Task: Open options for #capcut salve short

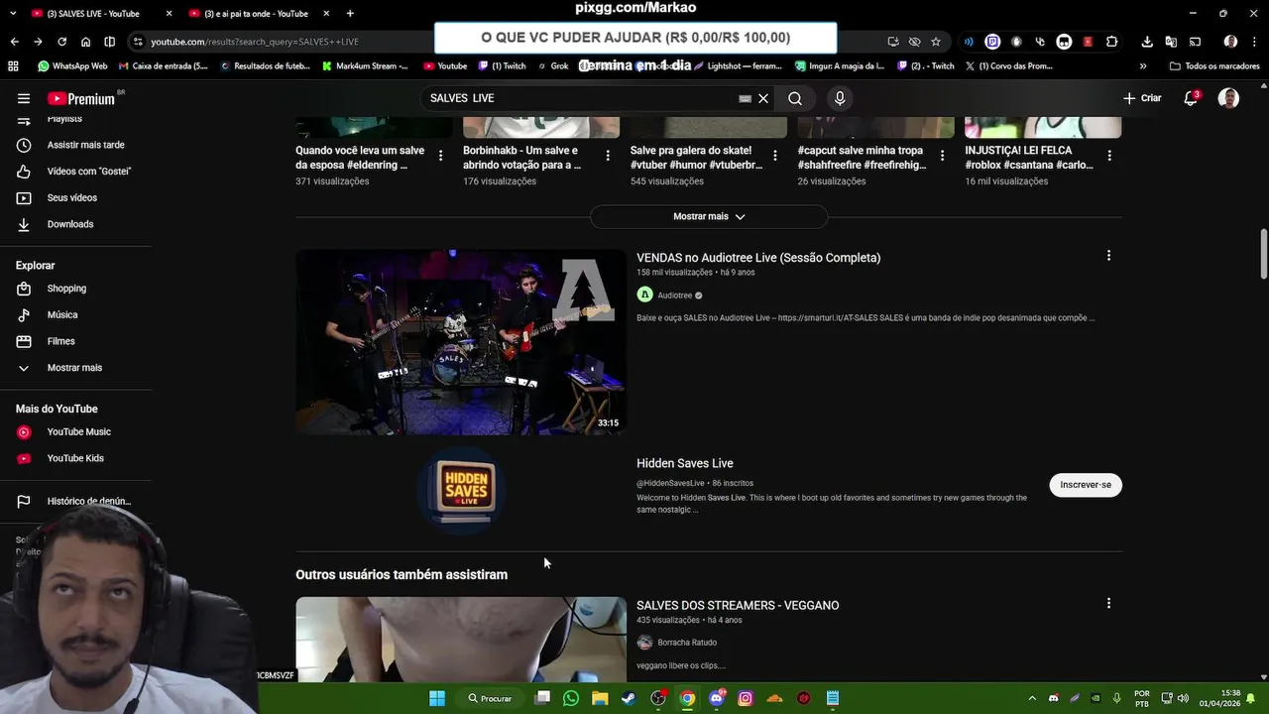Action: coord(942,156)
